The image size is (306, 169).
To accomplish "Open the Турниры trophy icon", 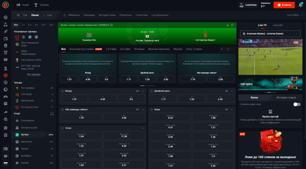I will (x=36, y=5).
